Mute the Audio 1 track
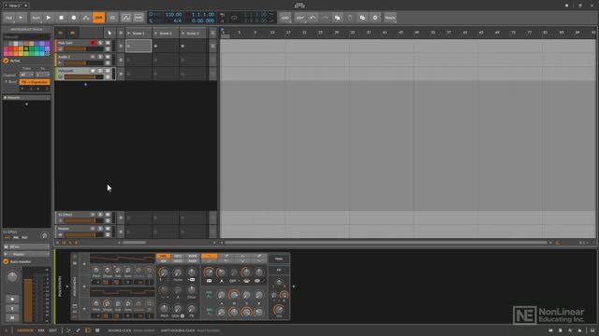 tap(108, 57)
